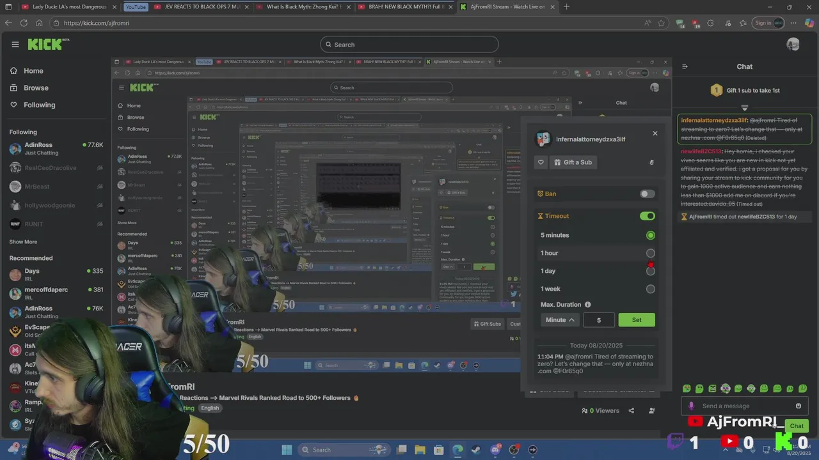This screenshot has width=819, height=460.
Task: Click the Kick search box
Action: pyautogui.click(x=409, y=45)
